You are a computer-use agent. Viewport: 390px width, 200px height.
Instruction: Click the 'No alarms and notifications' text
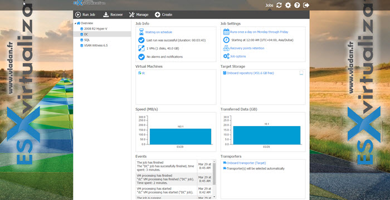click(x=164, y=57)
